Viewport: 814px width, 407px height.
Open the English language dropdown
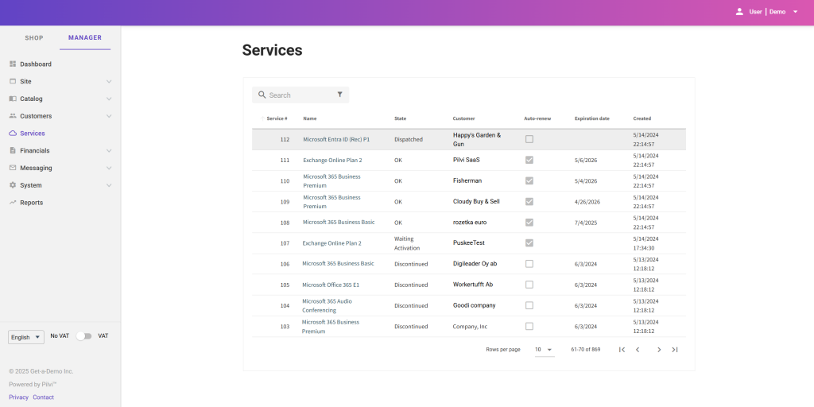(26, 337)
